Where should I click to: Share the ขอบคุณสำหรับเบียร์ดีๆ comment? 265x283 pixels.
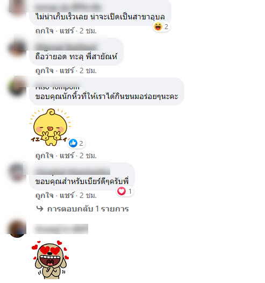[x=67, y=195]
